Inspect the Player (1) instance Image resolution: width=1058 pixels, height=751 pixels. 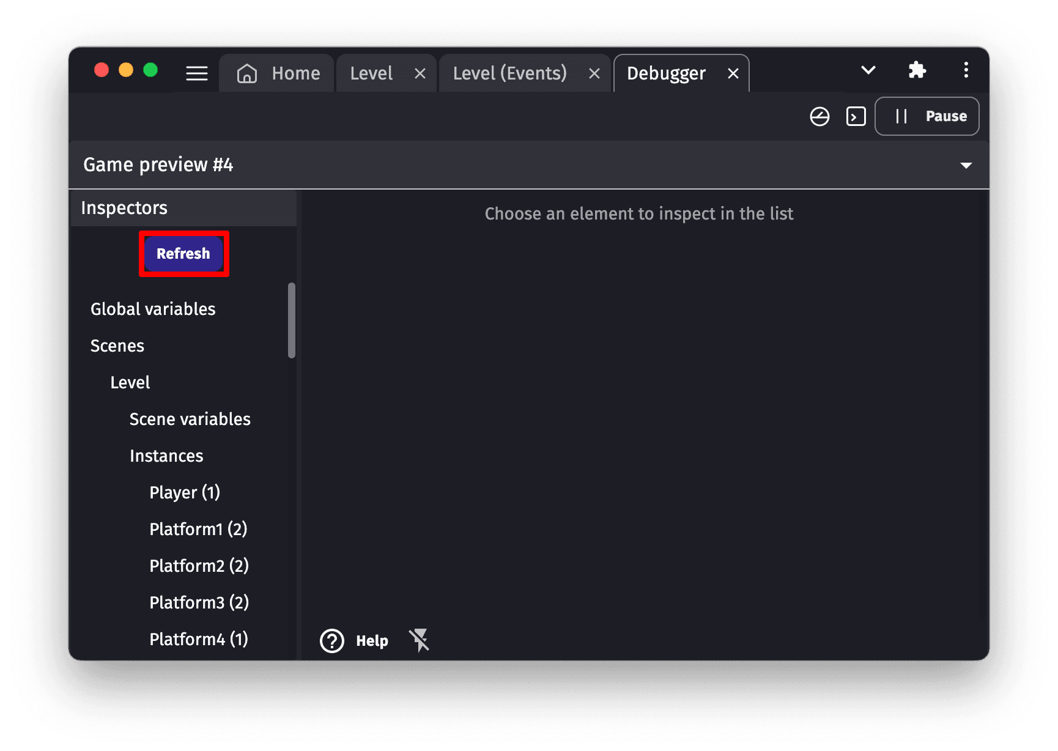click(x=185, y=492)
